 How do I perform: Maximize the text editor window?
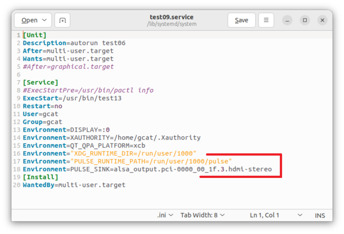305,20
